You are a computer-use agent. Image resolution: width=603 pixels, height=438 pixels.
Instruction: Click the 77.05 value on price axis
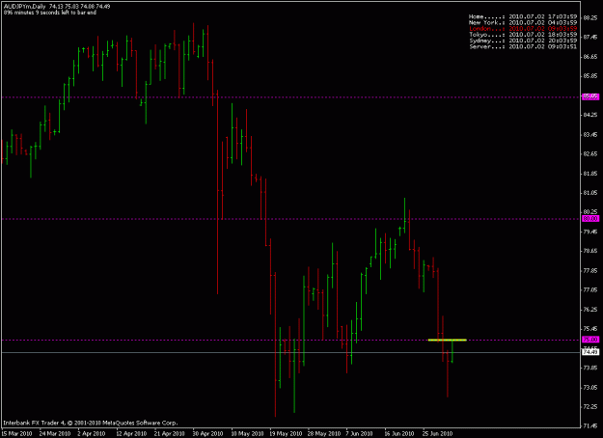tap(590, 289)
